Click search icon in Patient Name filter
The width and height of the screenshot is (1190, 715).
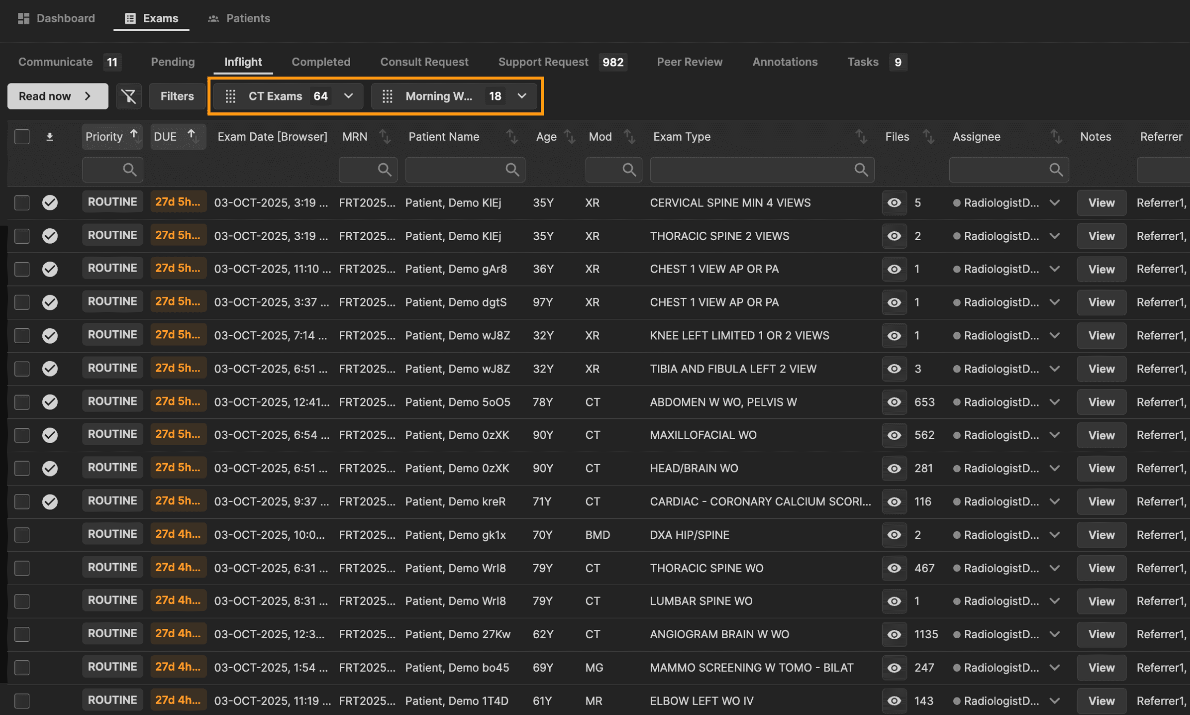coord(511,169)
